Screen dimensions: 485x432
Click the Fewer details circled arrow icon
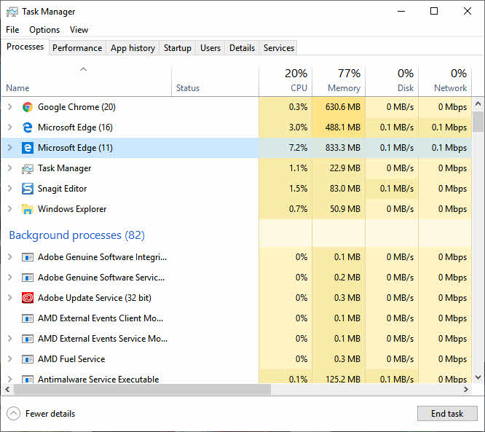(x=13, y=414)
